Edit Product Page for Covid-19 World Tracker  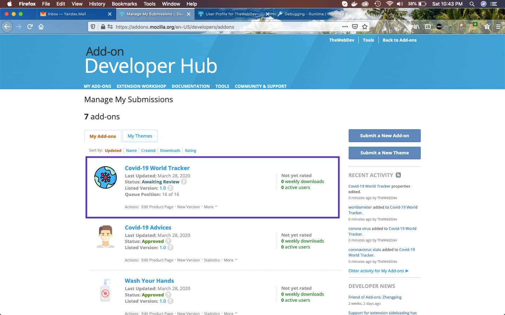(x=157, y=207)
